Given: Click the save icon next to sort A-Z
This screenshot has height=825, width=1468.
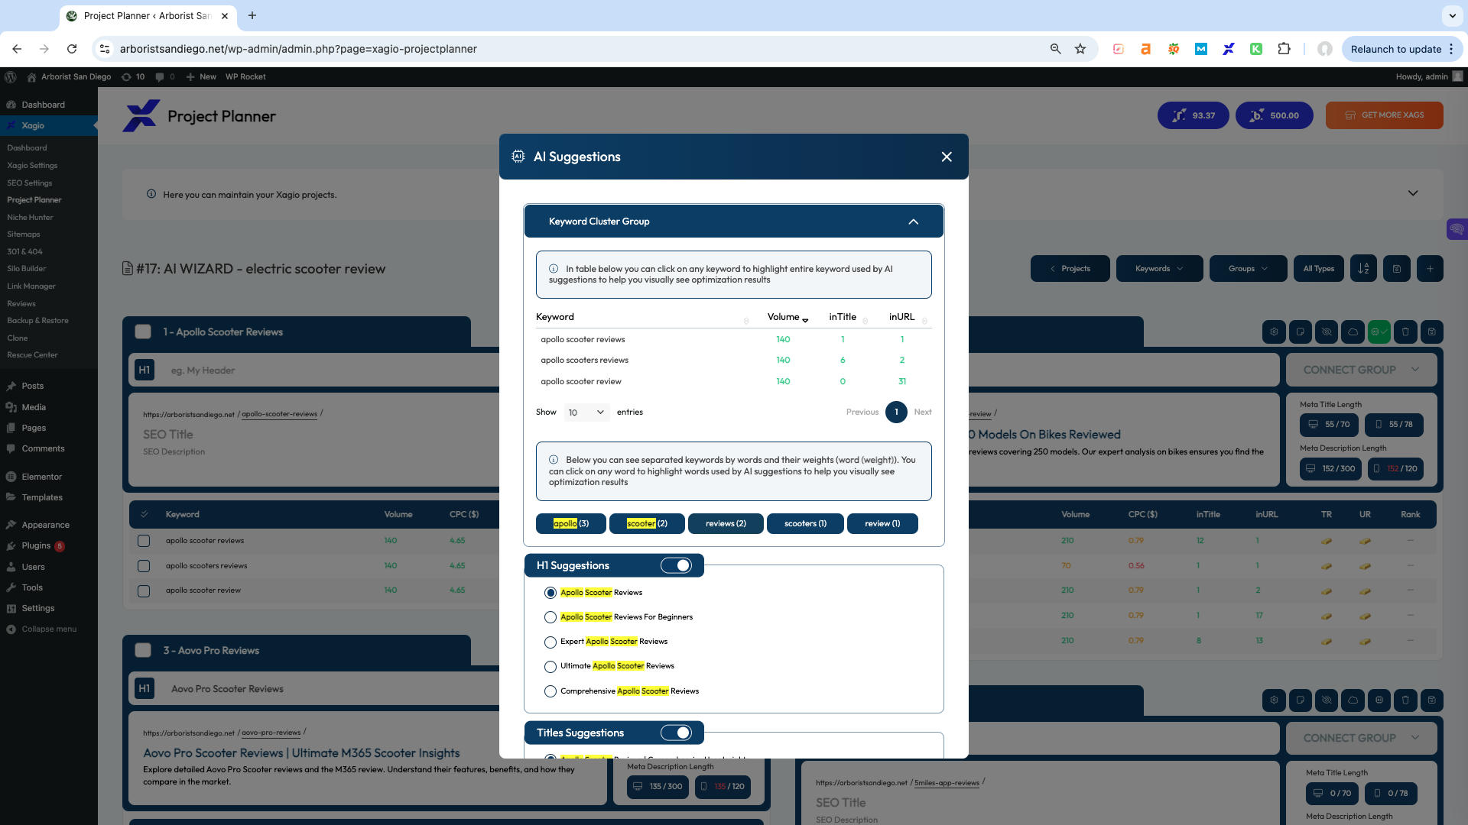Looking at the screenshot, I should tap(1397, 269).
